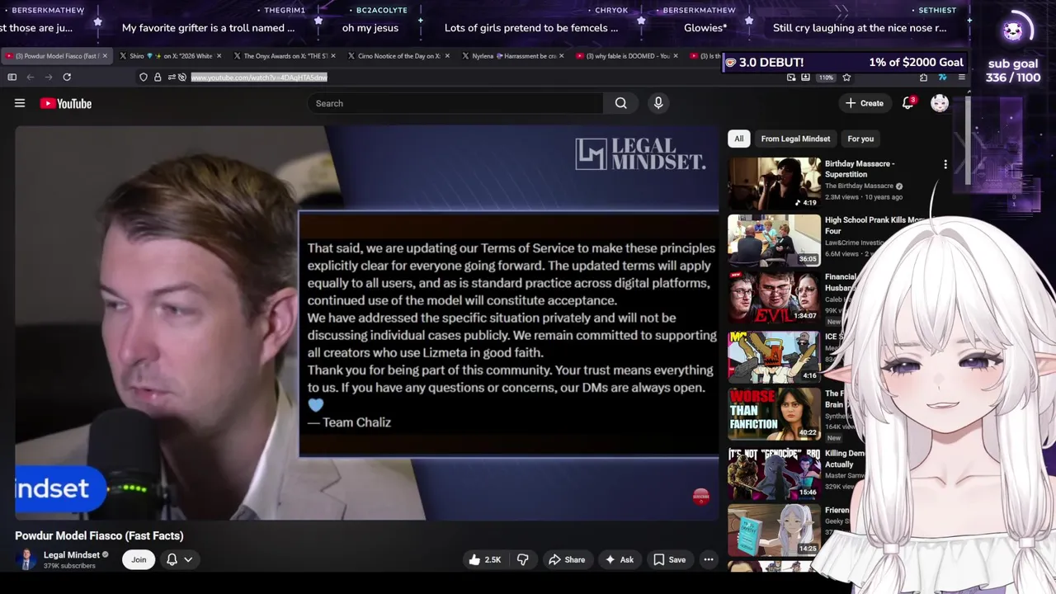Screen dimensions: 1056x594
Task: Focus the YouTube search field
Action: pyautogui.click(x=455, y=103)
